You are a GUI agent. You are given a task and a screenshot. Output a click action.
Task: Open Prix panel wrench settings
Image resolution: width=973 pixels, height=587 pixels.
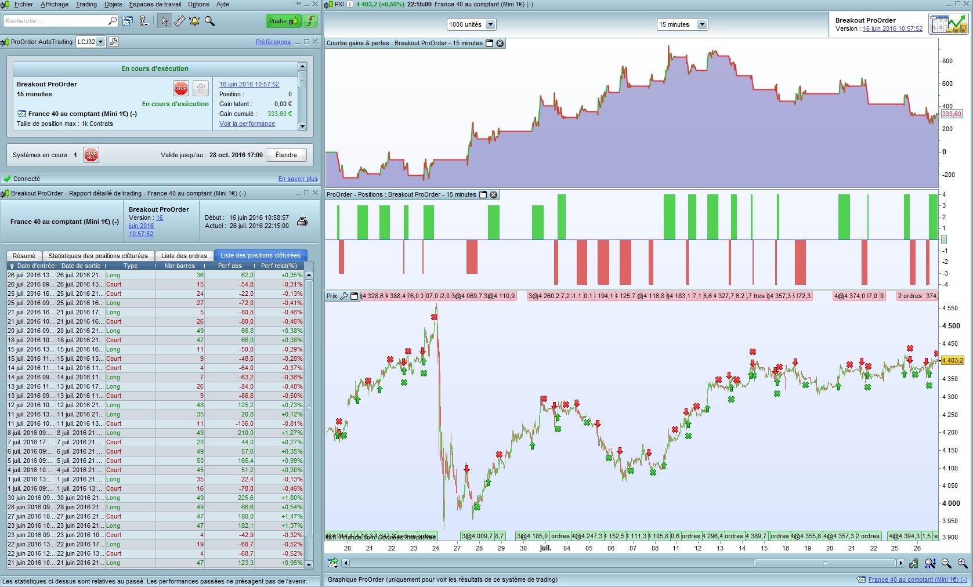pyautogui.click(x=344, y=296)
